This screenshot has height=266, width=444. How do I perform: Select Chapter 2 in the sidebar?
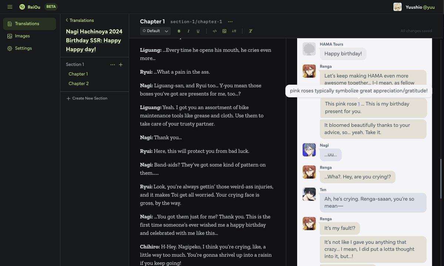click(x=78, y=84)
